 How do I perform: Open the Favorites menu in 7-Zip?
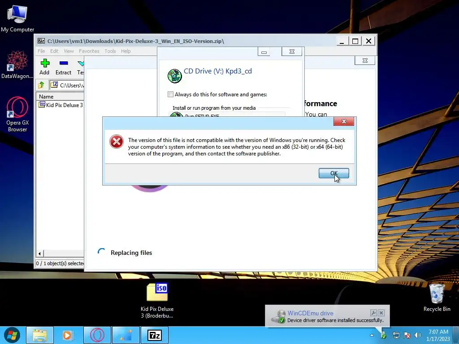pos(89,51)
